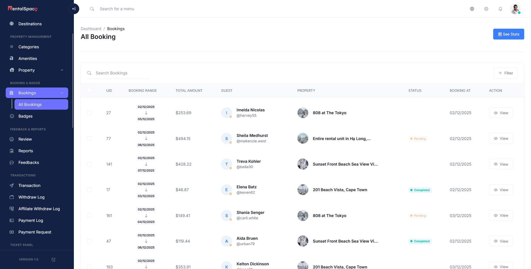
Task: Click the user profile avatar
Action: tap(515, 9)
